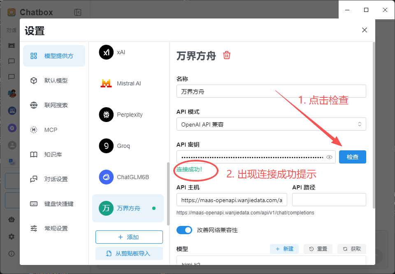This screenshot has width=395, height=274.
Task: Delete the 万界方舟 provider with the trash icon
Action: [227, 55]
